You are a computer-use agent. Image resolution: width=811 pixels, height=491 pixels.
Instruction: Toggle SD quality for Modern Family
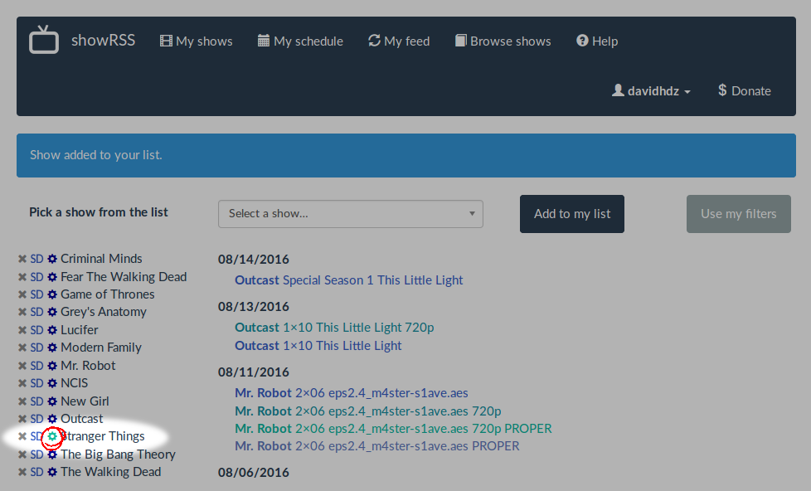tap(36, 348)
